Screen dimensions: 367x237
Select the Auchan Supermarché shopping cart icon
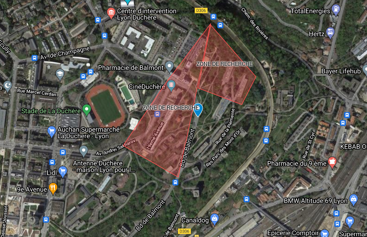point(52,131)
